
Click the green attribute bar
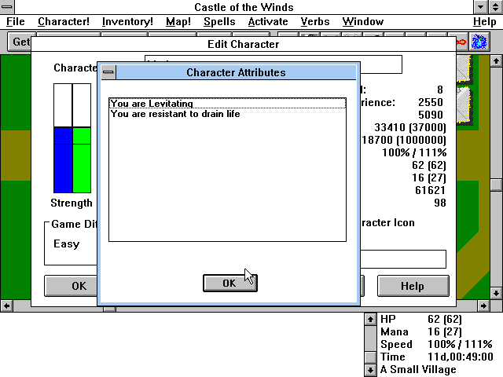coord(82,160)
